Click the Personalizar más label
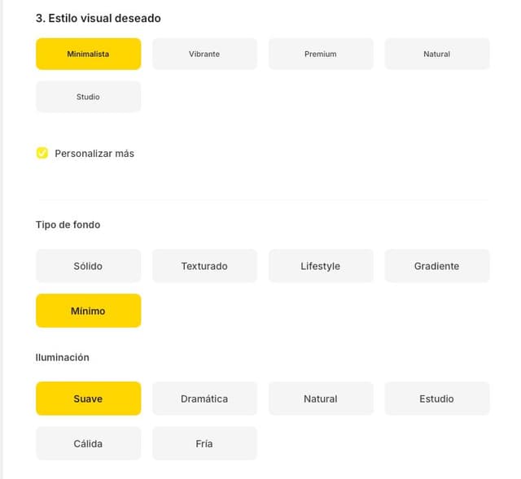Screen dimensions: 521x479 pyautogui.click(x=94, y=153)
